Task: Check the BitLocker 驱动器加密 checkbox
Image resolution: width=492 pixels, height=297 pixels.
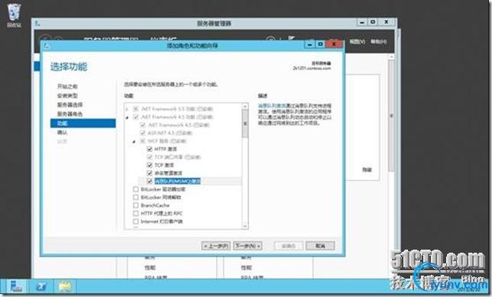Action: [x=136, y=189]
